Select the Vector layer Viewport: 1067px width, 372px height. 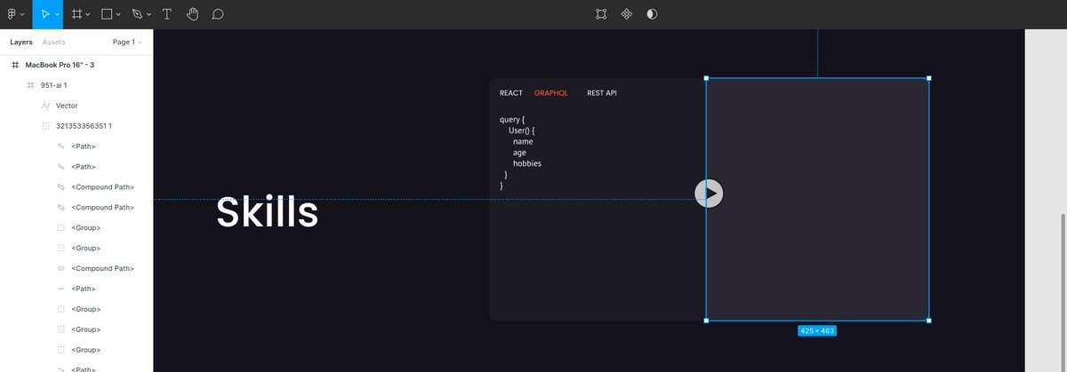tap(67, 106)
